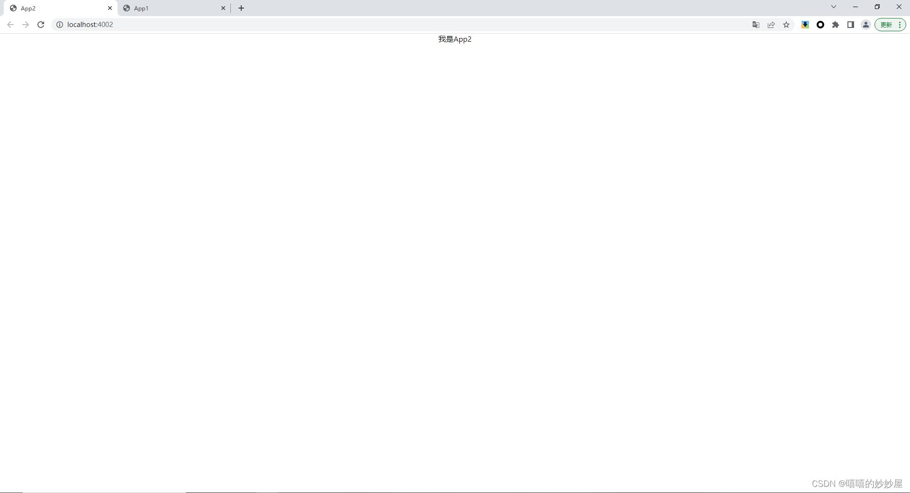The width and height of the screenshot is (910, 493).
Task: Click the site information icon in address bar
Action: [59, 25]
